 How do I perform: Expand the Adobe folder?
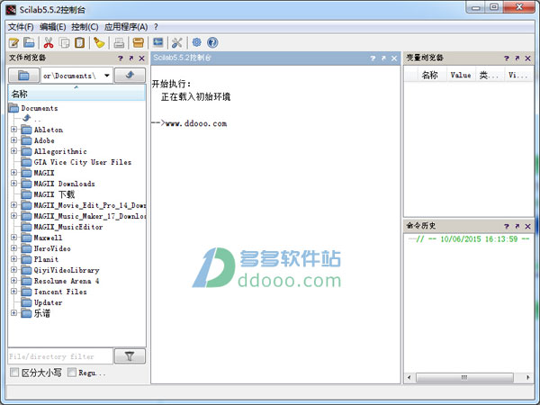click(x=13, y=140)
